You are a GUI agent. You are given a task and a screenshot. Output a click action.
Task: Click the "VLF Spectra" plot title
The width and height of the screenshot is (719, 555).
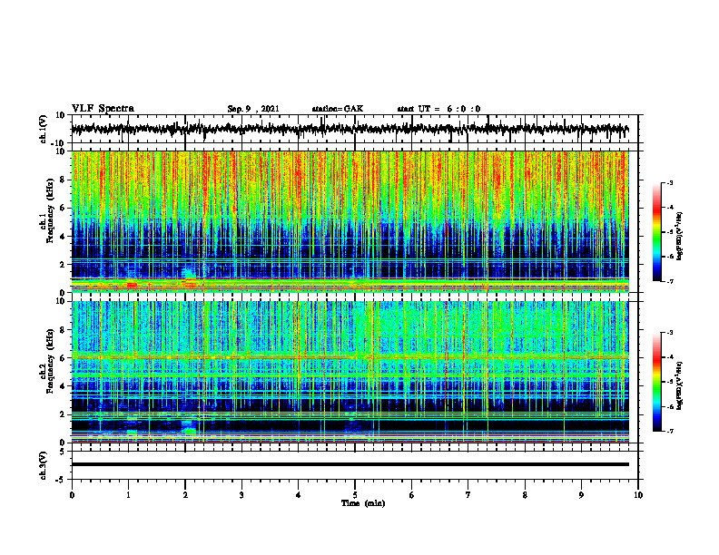point(103,109)
